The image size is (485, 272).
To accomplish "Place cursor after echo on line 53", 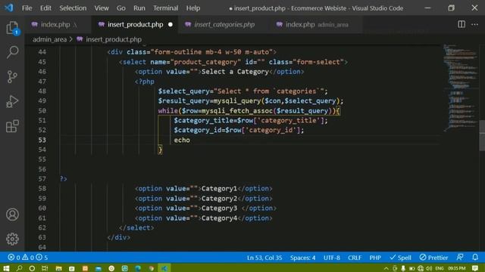I will pyautogui.click(x=190, y=140).
